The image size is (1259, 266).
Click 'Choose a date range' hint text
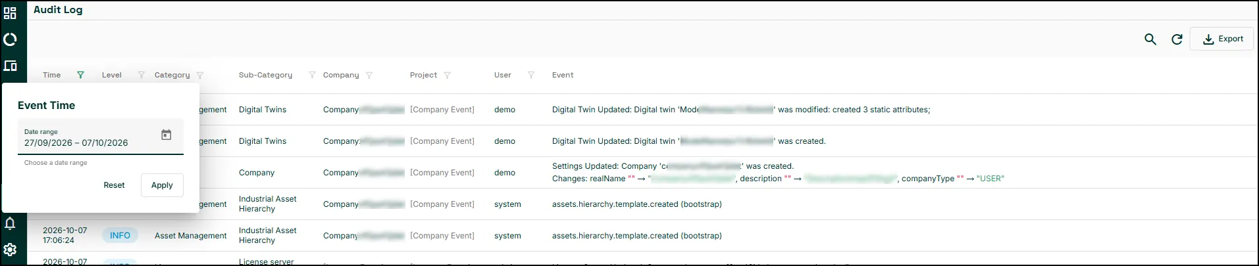point(56,163)
